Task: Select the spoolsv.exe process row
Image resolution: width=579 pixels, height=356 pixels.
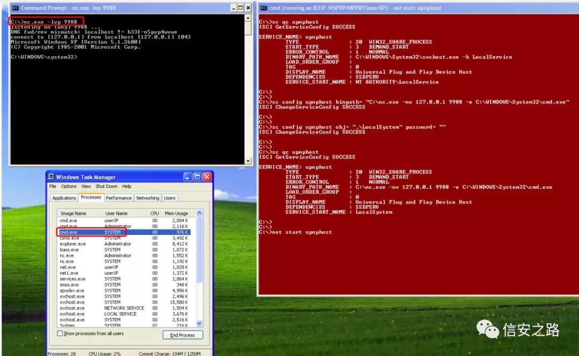Action: pos(124,290)
